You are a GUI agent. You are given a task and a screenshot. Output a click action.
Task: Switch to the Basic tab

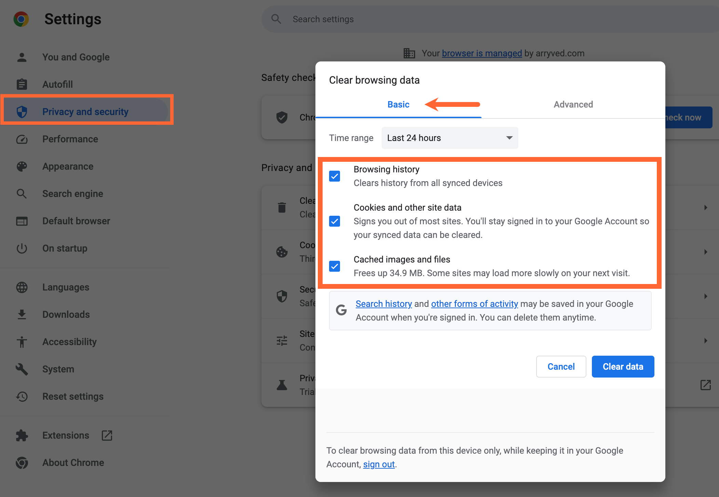tap(398, 104)
